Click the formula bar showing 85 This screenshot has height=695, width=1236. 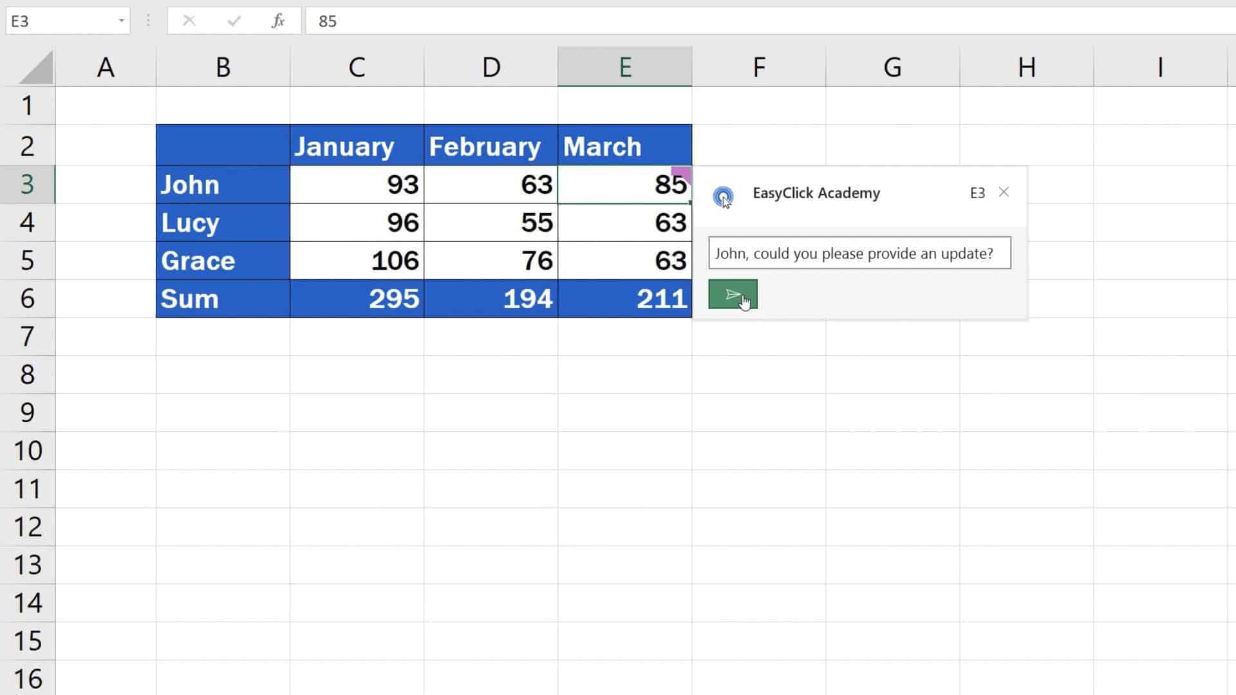451,21
